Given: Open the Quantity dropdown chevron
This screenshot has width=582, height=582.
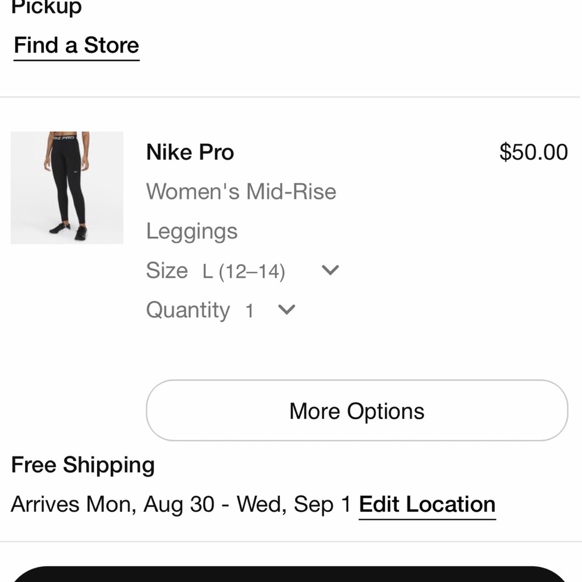Looking at the screenshot, I should pyautogui.click(x=286, y=310).
